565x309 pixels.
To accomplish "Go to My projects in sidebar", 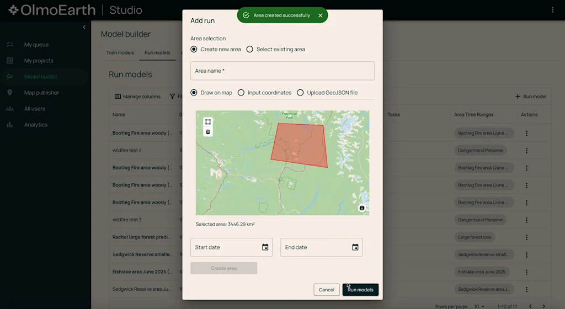I will click(x=39, y=61).
